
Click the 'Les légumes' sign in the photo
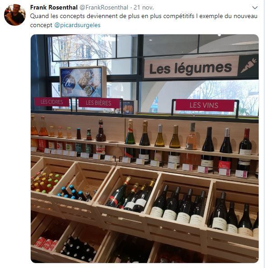click(191, 68)
